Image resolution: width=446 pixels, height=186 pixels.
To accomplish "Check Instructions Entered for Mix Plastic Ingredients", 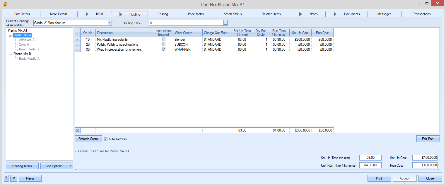I will (x=163, y=40).
